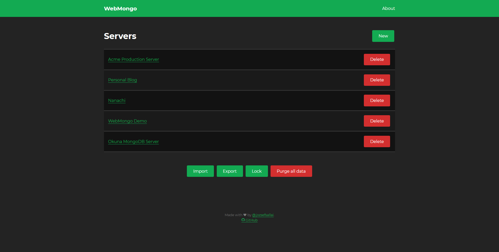Open the Okuna MongoDB Server

click(133, 141)
